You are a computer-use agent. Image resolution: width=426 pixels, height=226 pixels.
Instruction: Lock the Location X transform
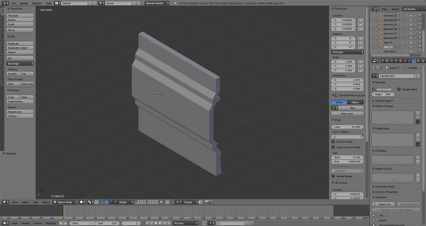coord(361,20)
